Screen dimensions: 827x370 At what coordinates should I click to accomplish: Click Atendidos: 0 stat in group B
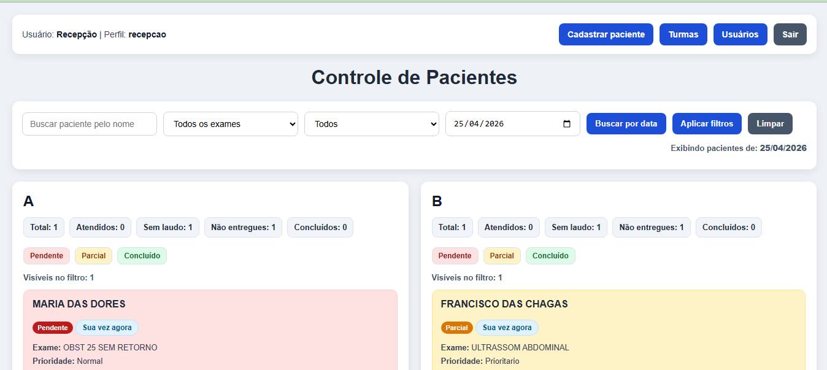[x=509, y=227]
